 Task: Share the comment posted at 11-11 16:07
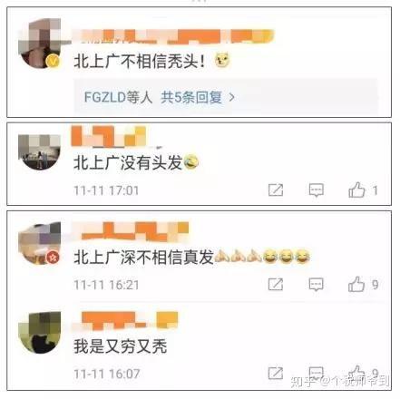(x=276, y=374)
